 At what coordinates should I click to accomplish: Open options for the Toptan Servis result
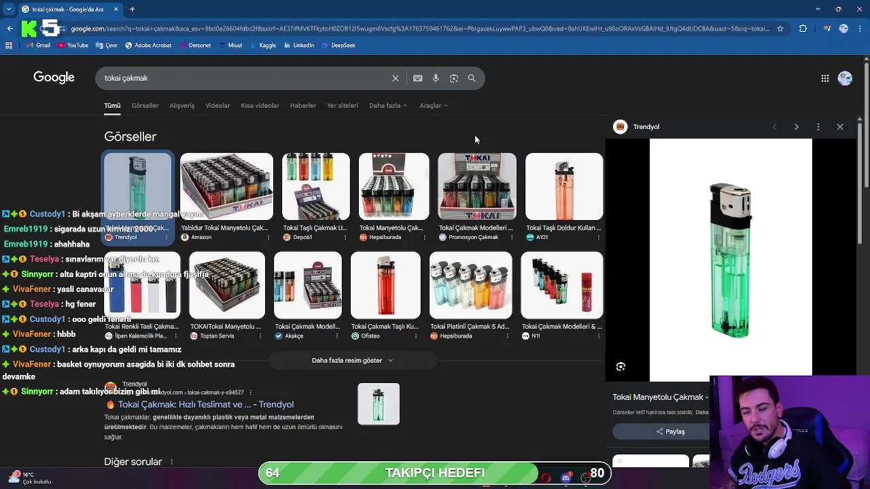pyautogui.click(x=261, y=336)
